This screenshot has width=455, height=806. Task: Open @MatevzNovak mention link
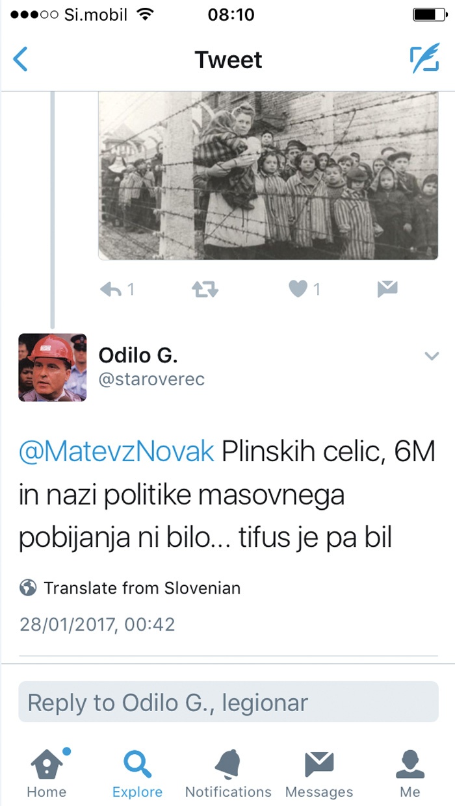116,452
